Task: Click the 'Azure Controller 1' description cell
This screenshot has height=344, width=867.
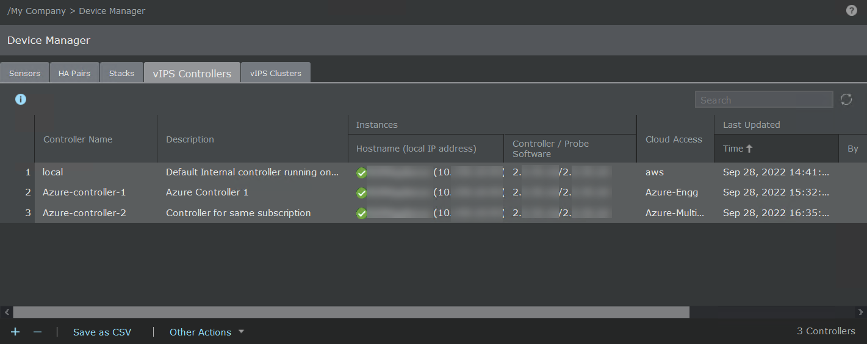Action: tap(207, 192)
